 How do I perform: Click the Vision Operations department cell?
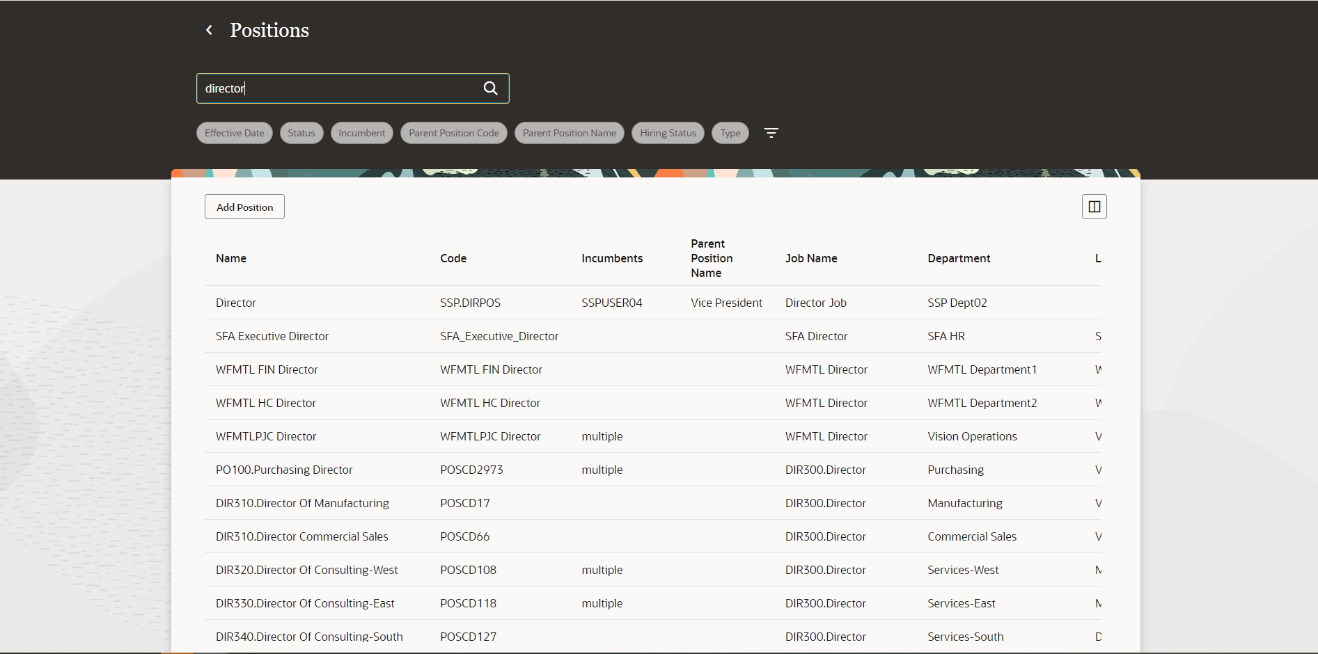point(973,436)
